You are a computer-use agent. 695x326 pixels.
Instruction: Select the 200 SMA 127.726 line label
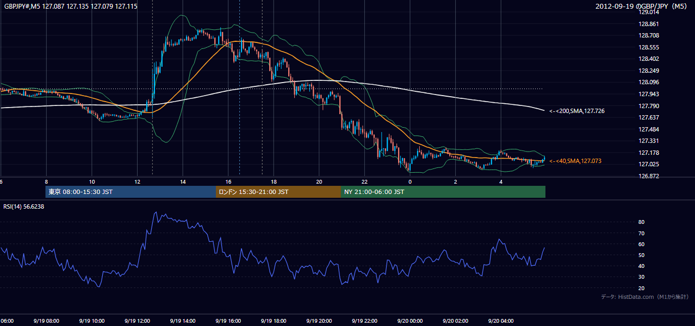pos(577,111)
